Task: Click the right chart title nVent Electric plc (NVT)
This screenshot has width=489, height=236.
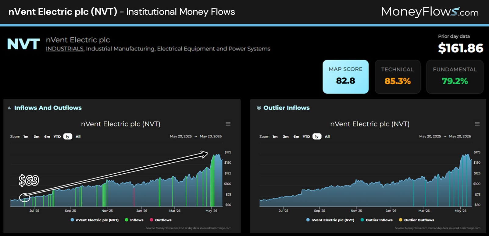Action: pos(370,124)
